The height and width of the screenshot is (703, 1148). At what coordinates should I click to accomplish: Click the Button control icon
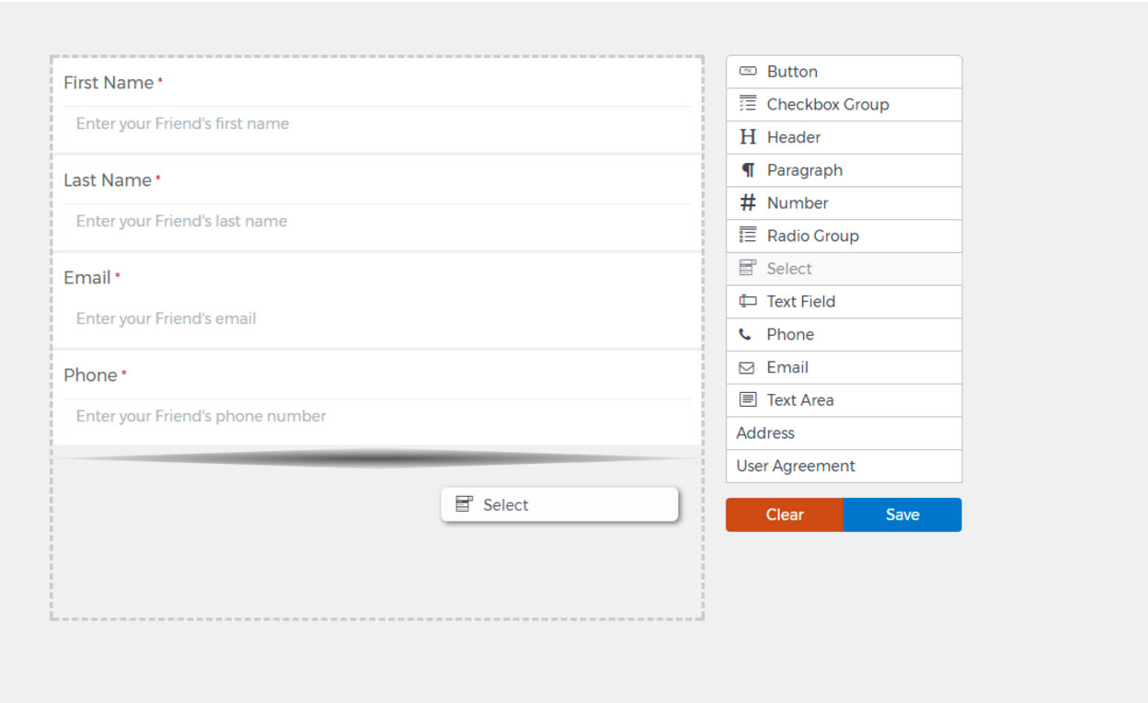748,71
